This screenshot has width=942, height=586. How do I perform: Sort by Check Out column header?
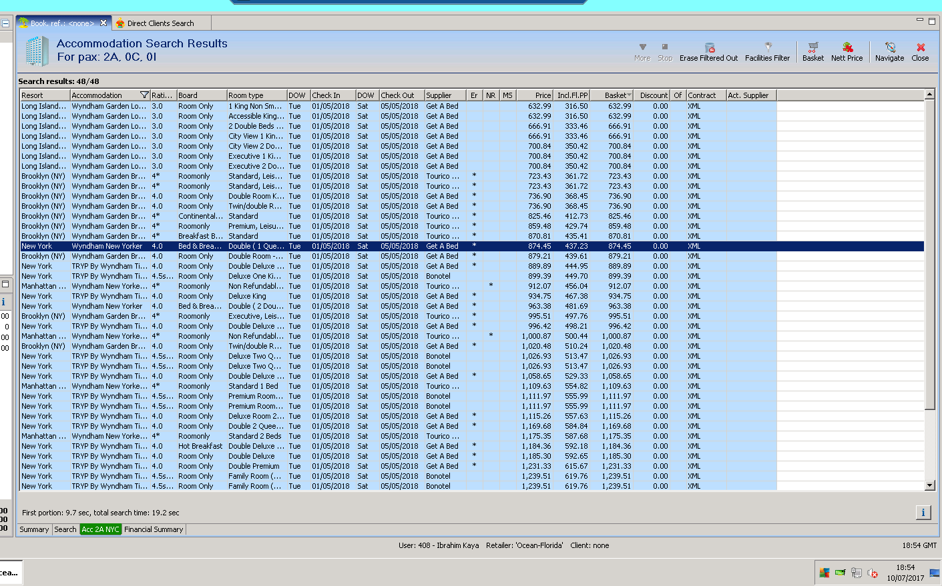coord(402,95)
